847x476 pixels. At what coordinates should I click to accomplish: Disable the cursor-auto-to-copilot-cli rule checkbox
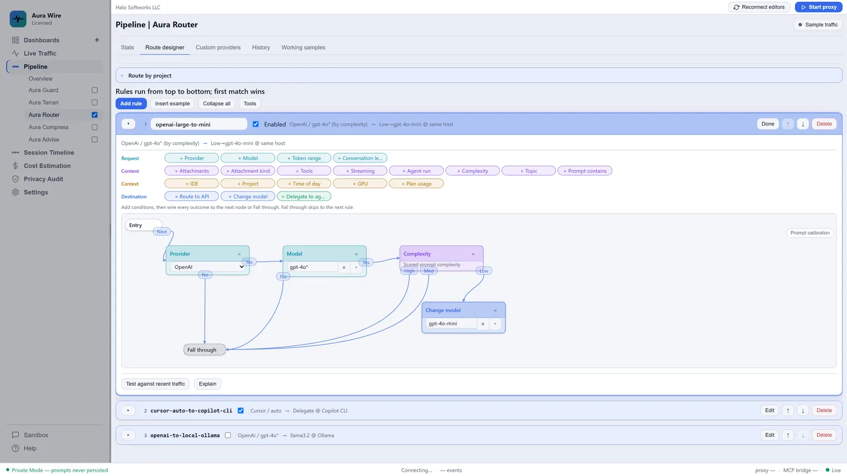[241, 411]
